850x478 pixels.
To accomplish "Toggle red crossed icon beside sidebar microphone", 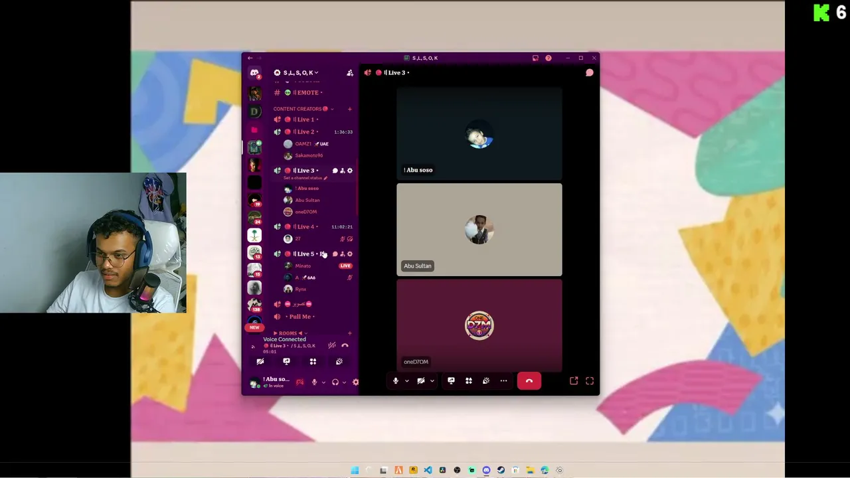I will coord(299,382).
